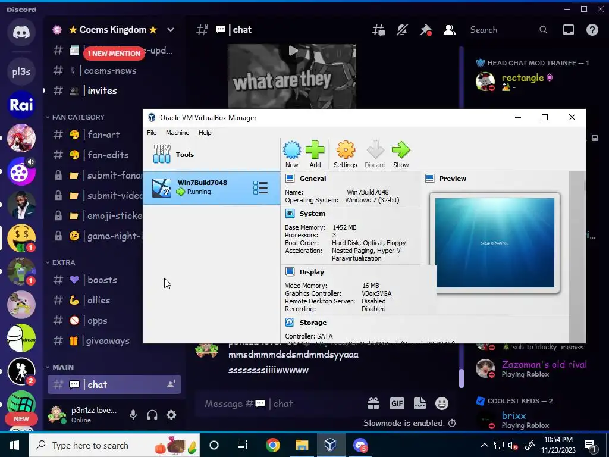Image resolution: width=609 pixels, height=457 pixels.
Task: Open Discord help question mark icon
Action: point(592,30)
